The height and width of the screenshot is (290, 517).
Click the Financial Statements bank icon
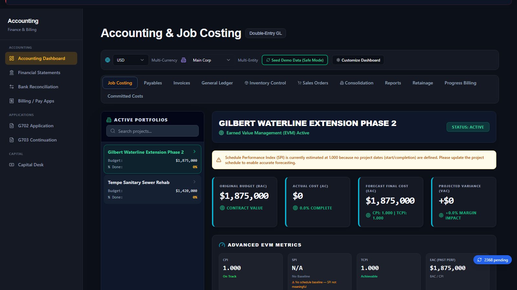click(x=12, y=72)
